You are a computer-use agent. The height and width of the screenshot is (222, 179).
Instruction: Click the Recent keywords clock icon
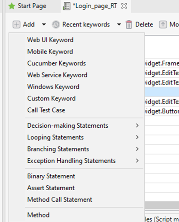click(56, 25)
